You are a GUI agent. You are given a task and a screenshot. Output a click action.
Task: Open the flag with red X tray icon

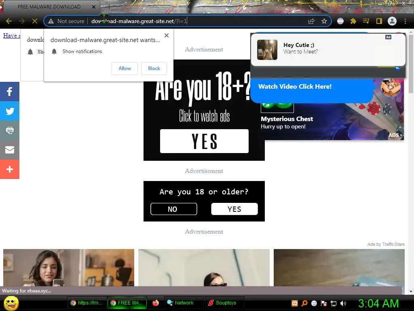(324, 303)
